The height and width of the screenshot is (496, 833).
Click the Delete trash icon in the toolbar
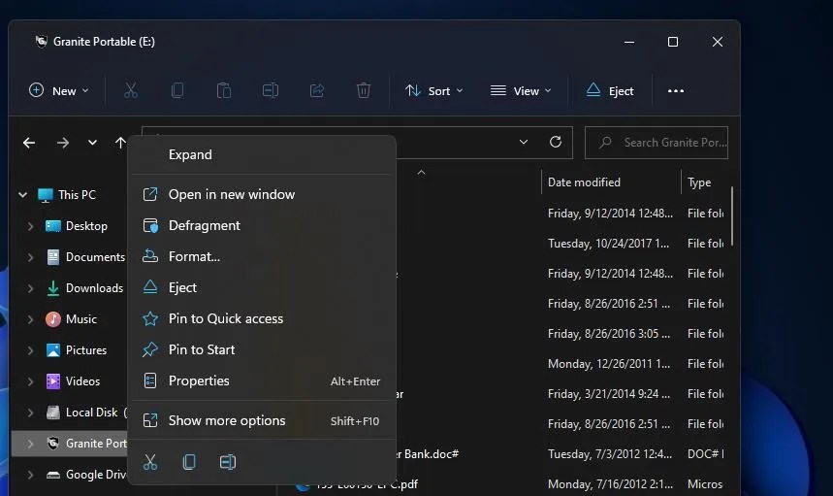[364, 91]
